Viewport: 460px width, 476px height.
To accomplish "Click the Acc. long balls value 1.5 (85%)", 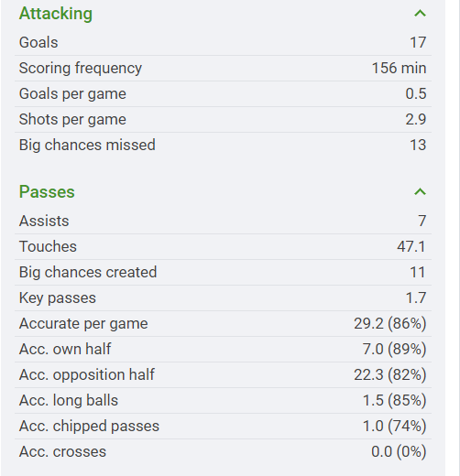I will (x=394, y=400).
